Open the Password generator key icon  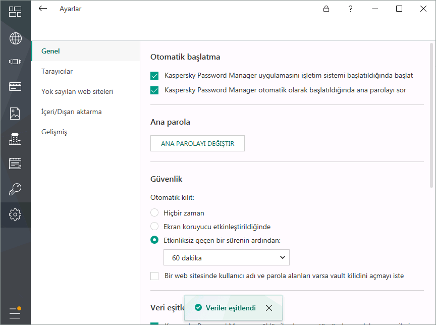coord(15,189)
